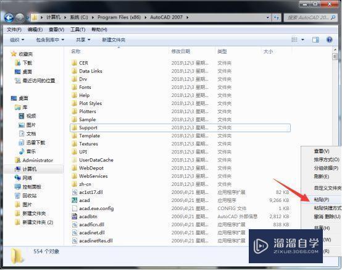This screenshot has height=270, width=342.
Task: Expand the 组织 toolbar dropdown
Action: [x=17, y=40]
